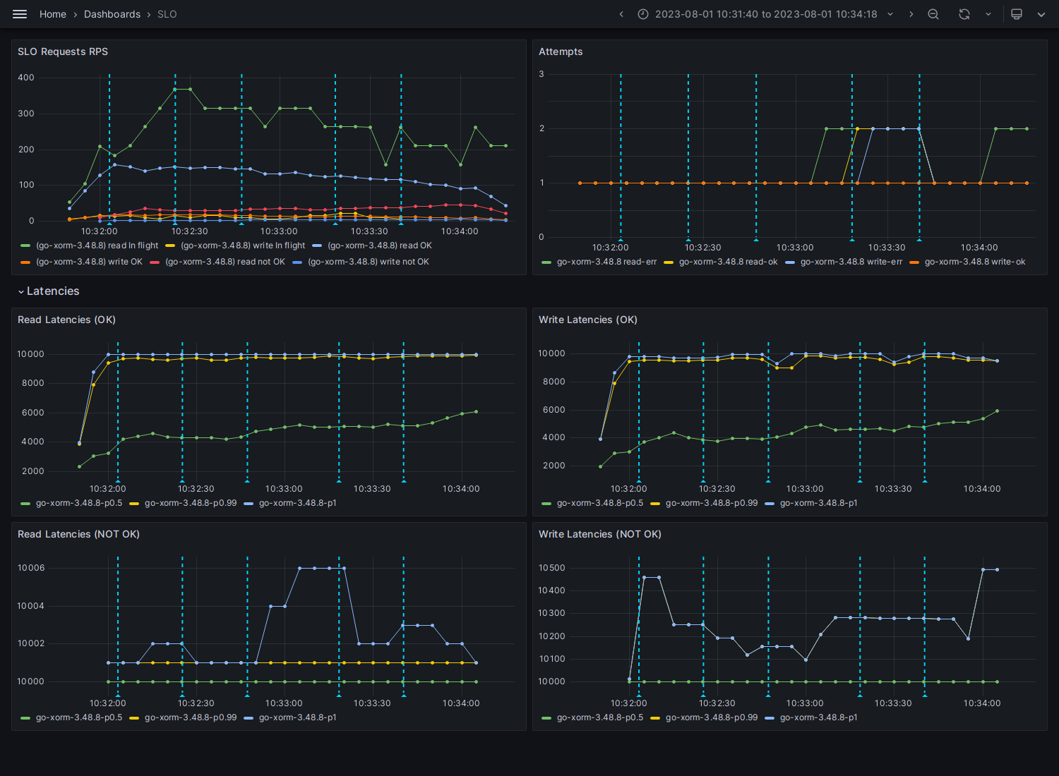1059x776 pixels.
Task: Toggle p1 series in Read Latencies (OK)
Action: (x=298, y=503)
